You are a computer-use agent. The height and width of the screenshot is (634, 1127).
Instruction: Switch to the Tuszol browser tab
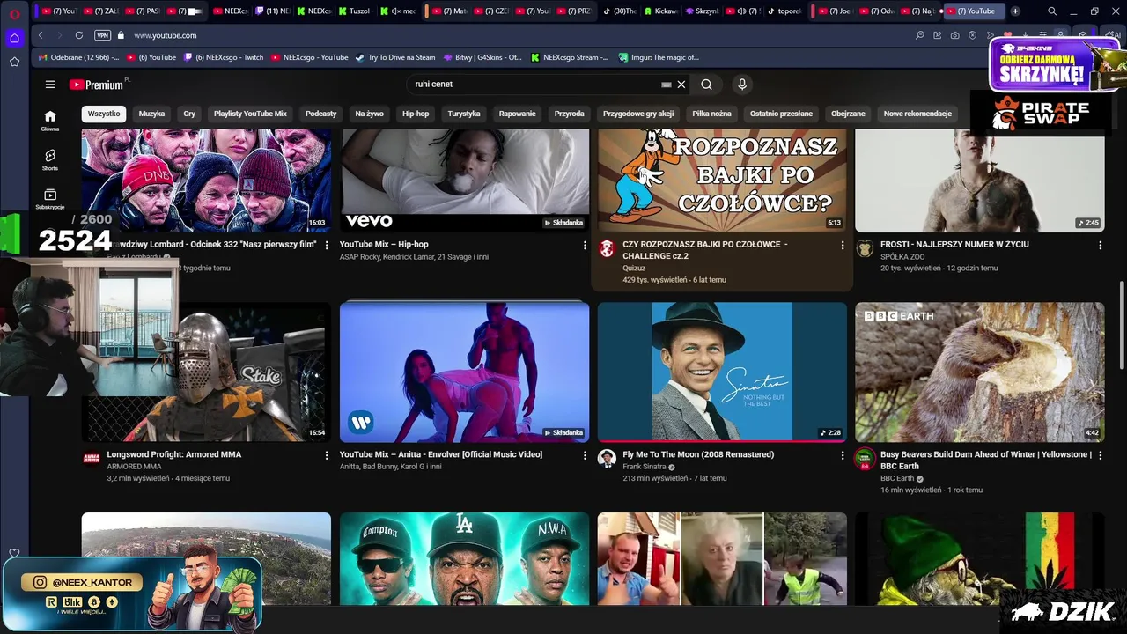[357, 11]
